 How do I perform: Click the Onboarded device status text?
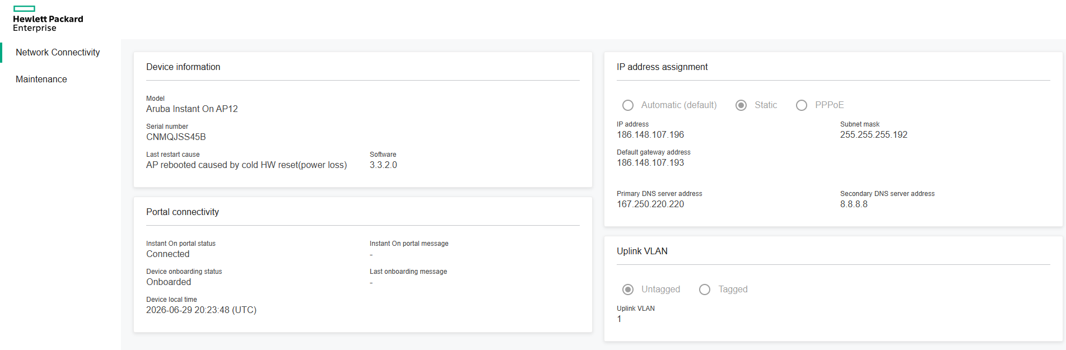tap(169, 282)
